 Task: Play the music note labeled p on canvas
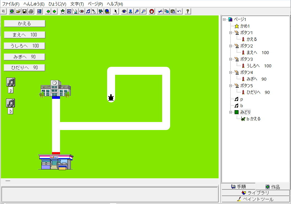tap(11, 82)
